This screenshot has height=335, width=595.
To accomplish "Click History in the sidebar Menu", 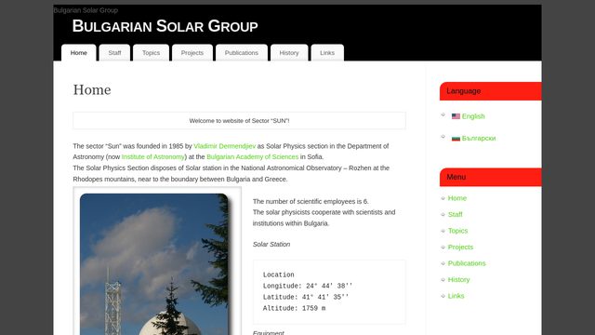I will click(x=458, y=280).
